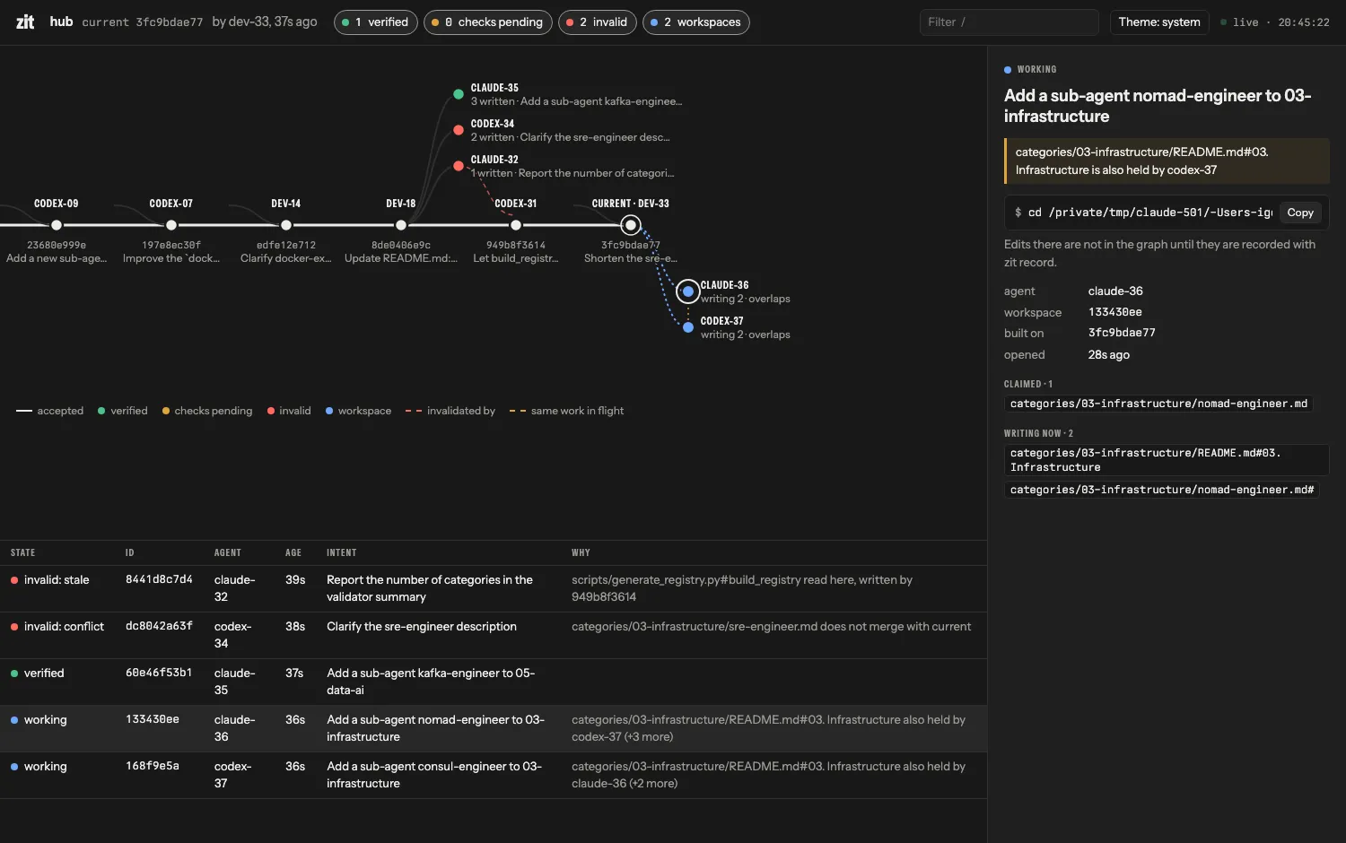Viewport: 1346px width, 843px height.
Task: Click the 'invalidated by' legend entry
Action: click(x=450, y=411)
